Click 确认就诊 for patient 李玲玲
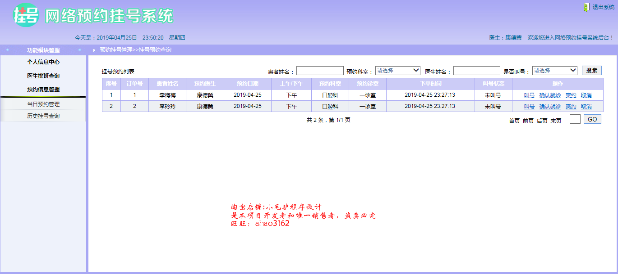Image resolution: width=618 pixels, height=274 pixels. (550, 107)
